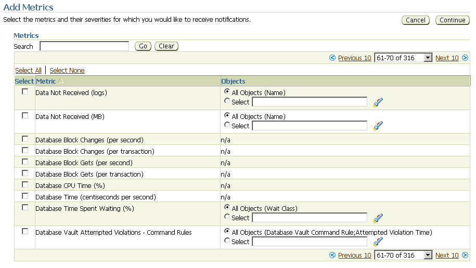Image resolution: width=476 pixels, height=268 pixels.
Task: Tick Data Not Received (logs) checkbox
Action: pyautogui.click(x=25, y=92)
